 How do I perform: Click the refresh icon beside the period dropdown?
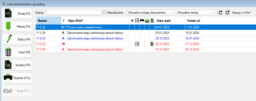(220, 13)
